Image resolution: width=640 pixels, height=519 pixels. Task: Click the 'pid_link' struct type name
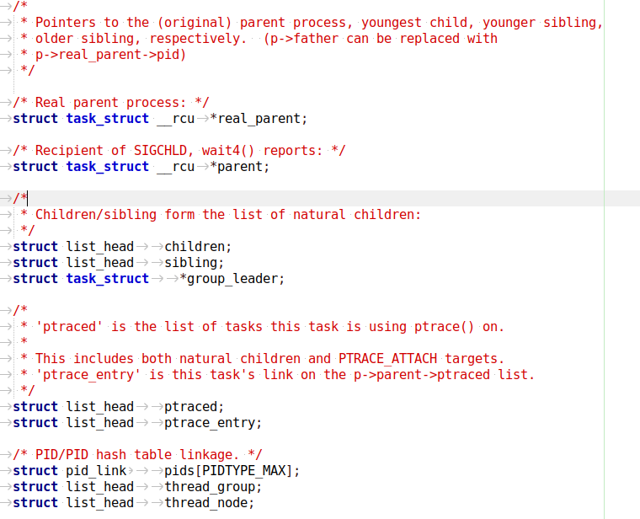(x=96, y=471)
